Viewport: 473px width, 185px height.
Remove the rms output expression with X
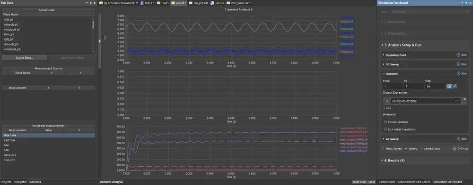(x=464, y=99)
